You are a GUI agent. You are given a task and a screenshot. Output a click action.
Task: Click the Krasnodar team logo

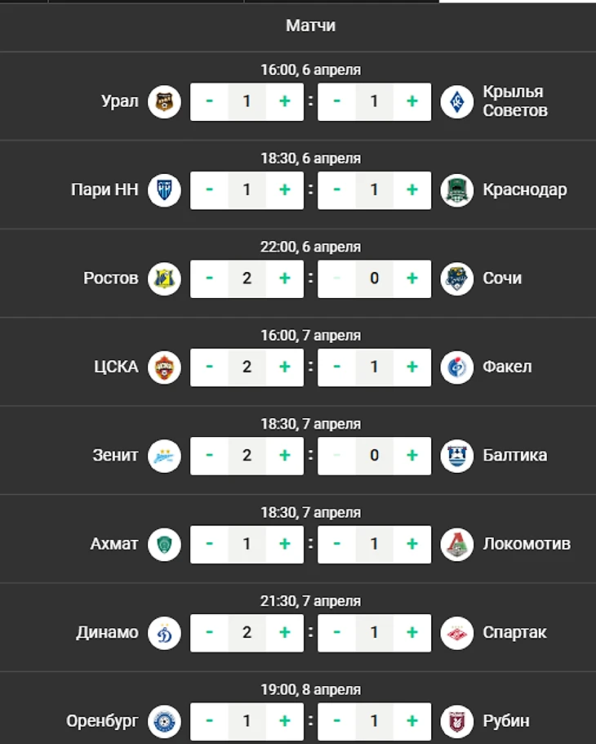(x=457, y=190)
